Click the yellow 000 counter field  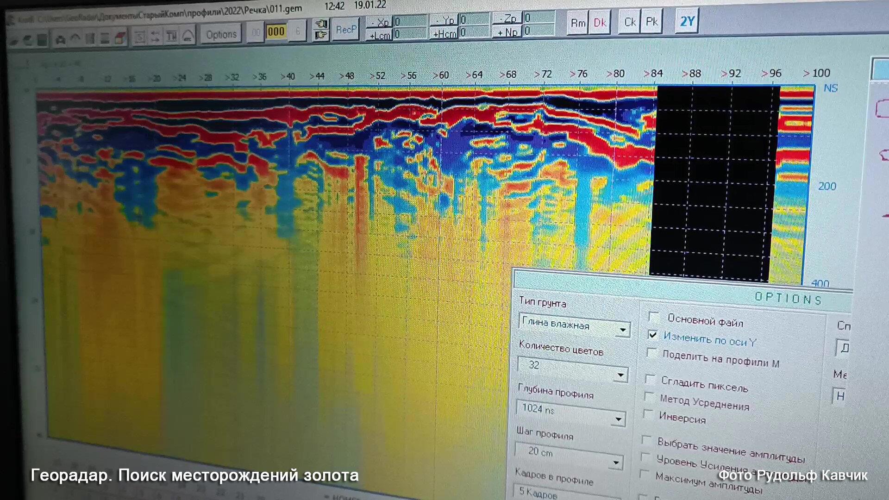tap(276, 32)
